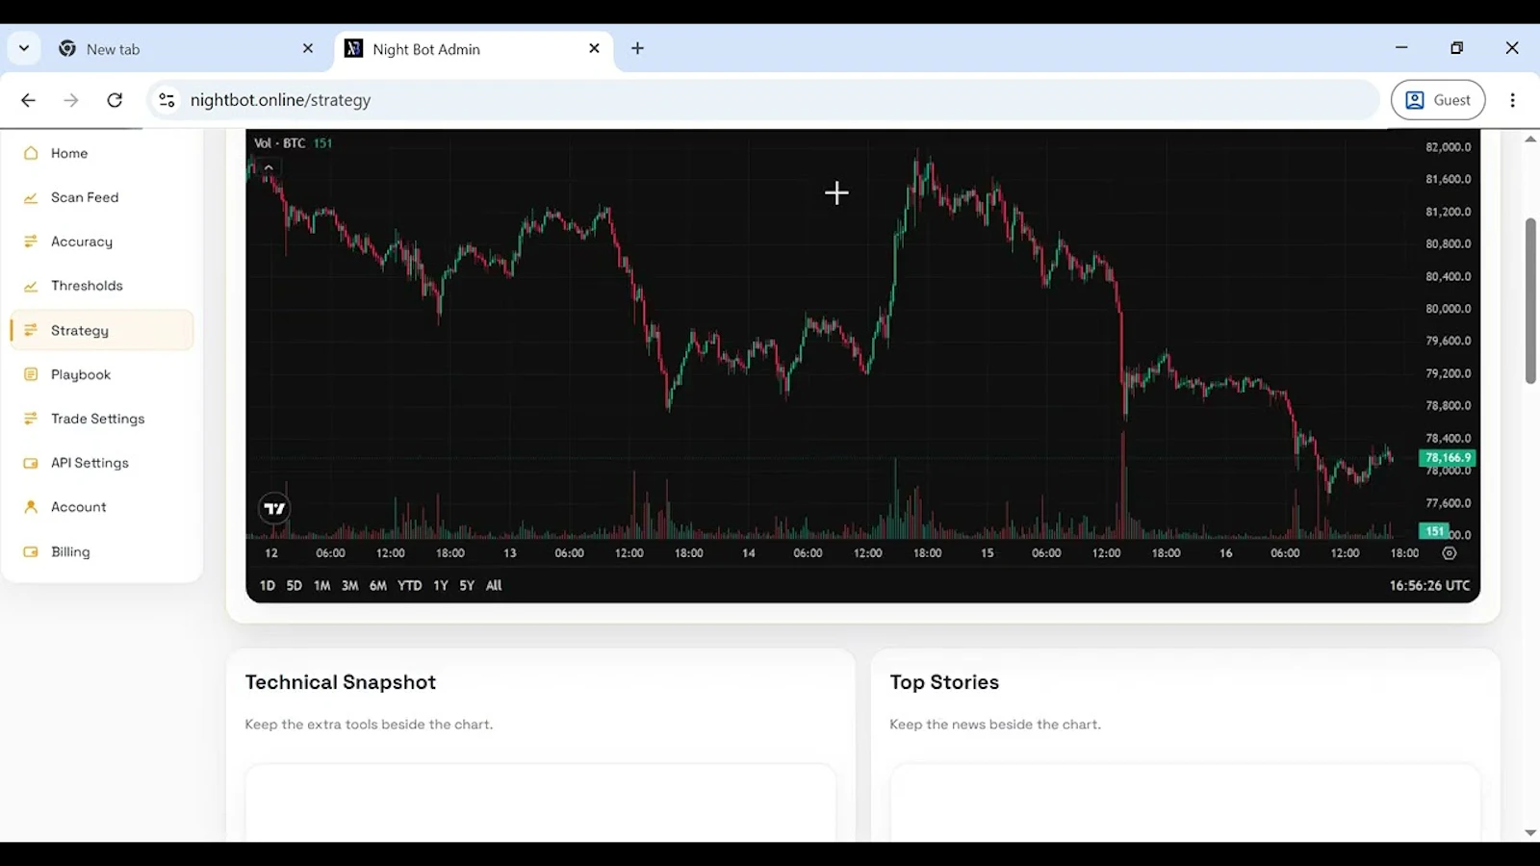This screenshot has width=1540, height=866.
Task: Click the Strategy sidebar icon
Action: pos(31,330)
